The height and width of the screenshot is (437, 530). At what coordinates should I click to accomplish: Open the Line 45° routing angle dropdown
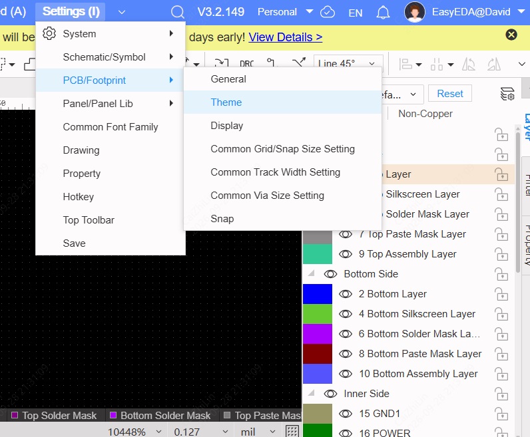tap(348, 63)
